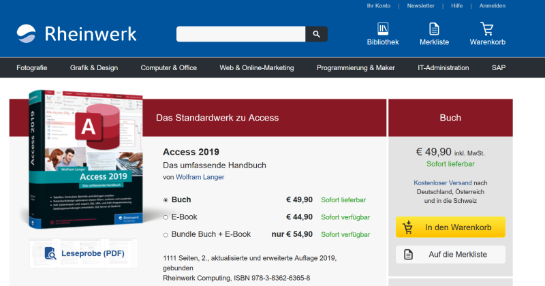
Task: Open the Fotografie menu
Action: pos(31,68)
